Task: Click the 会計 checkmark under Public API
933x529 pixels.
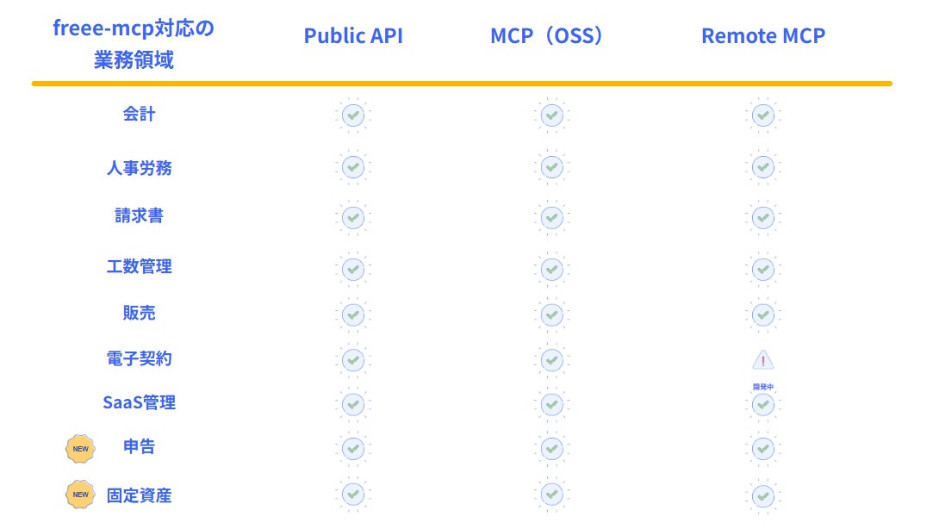Action: pyautogui.click(x=353, y=115)
